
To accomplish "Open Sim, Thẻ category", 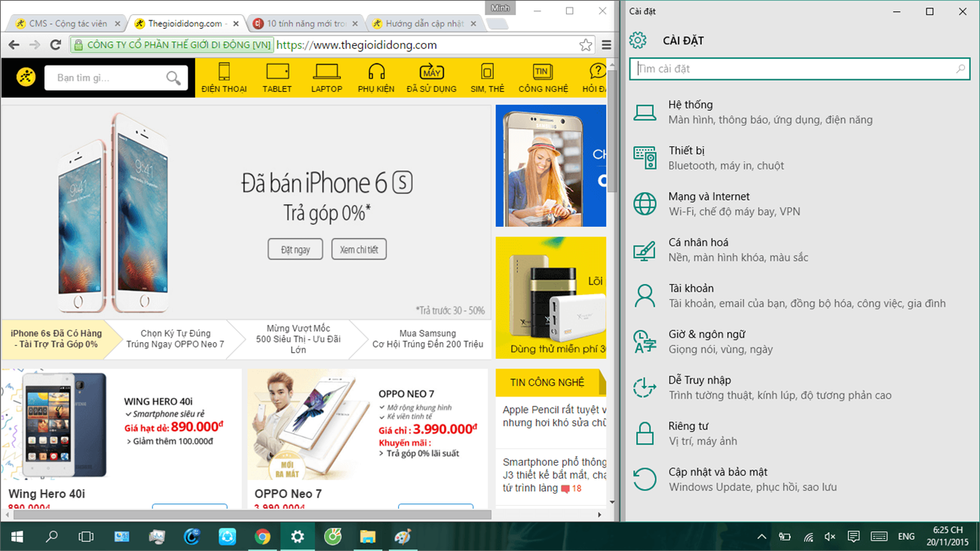I will (x=487, y=78).
